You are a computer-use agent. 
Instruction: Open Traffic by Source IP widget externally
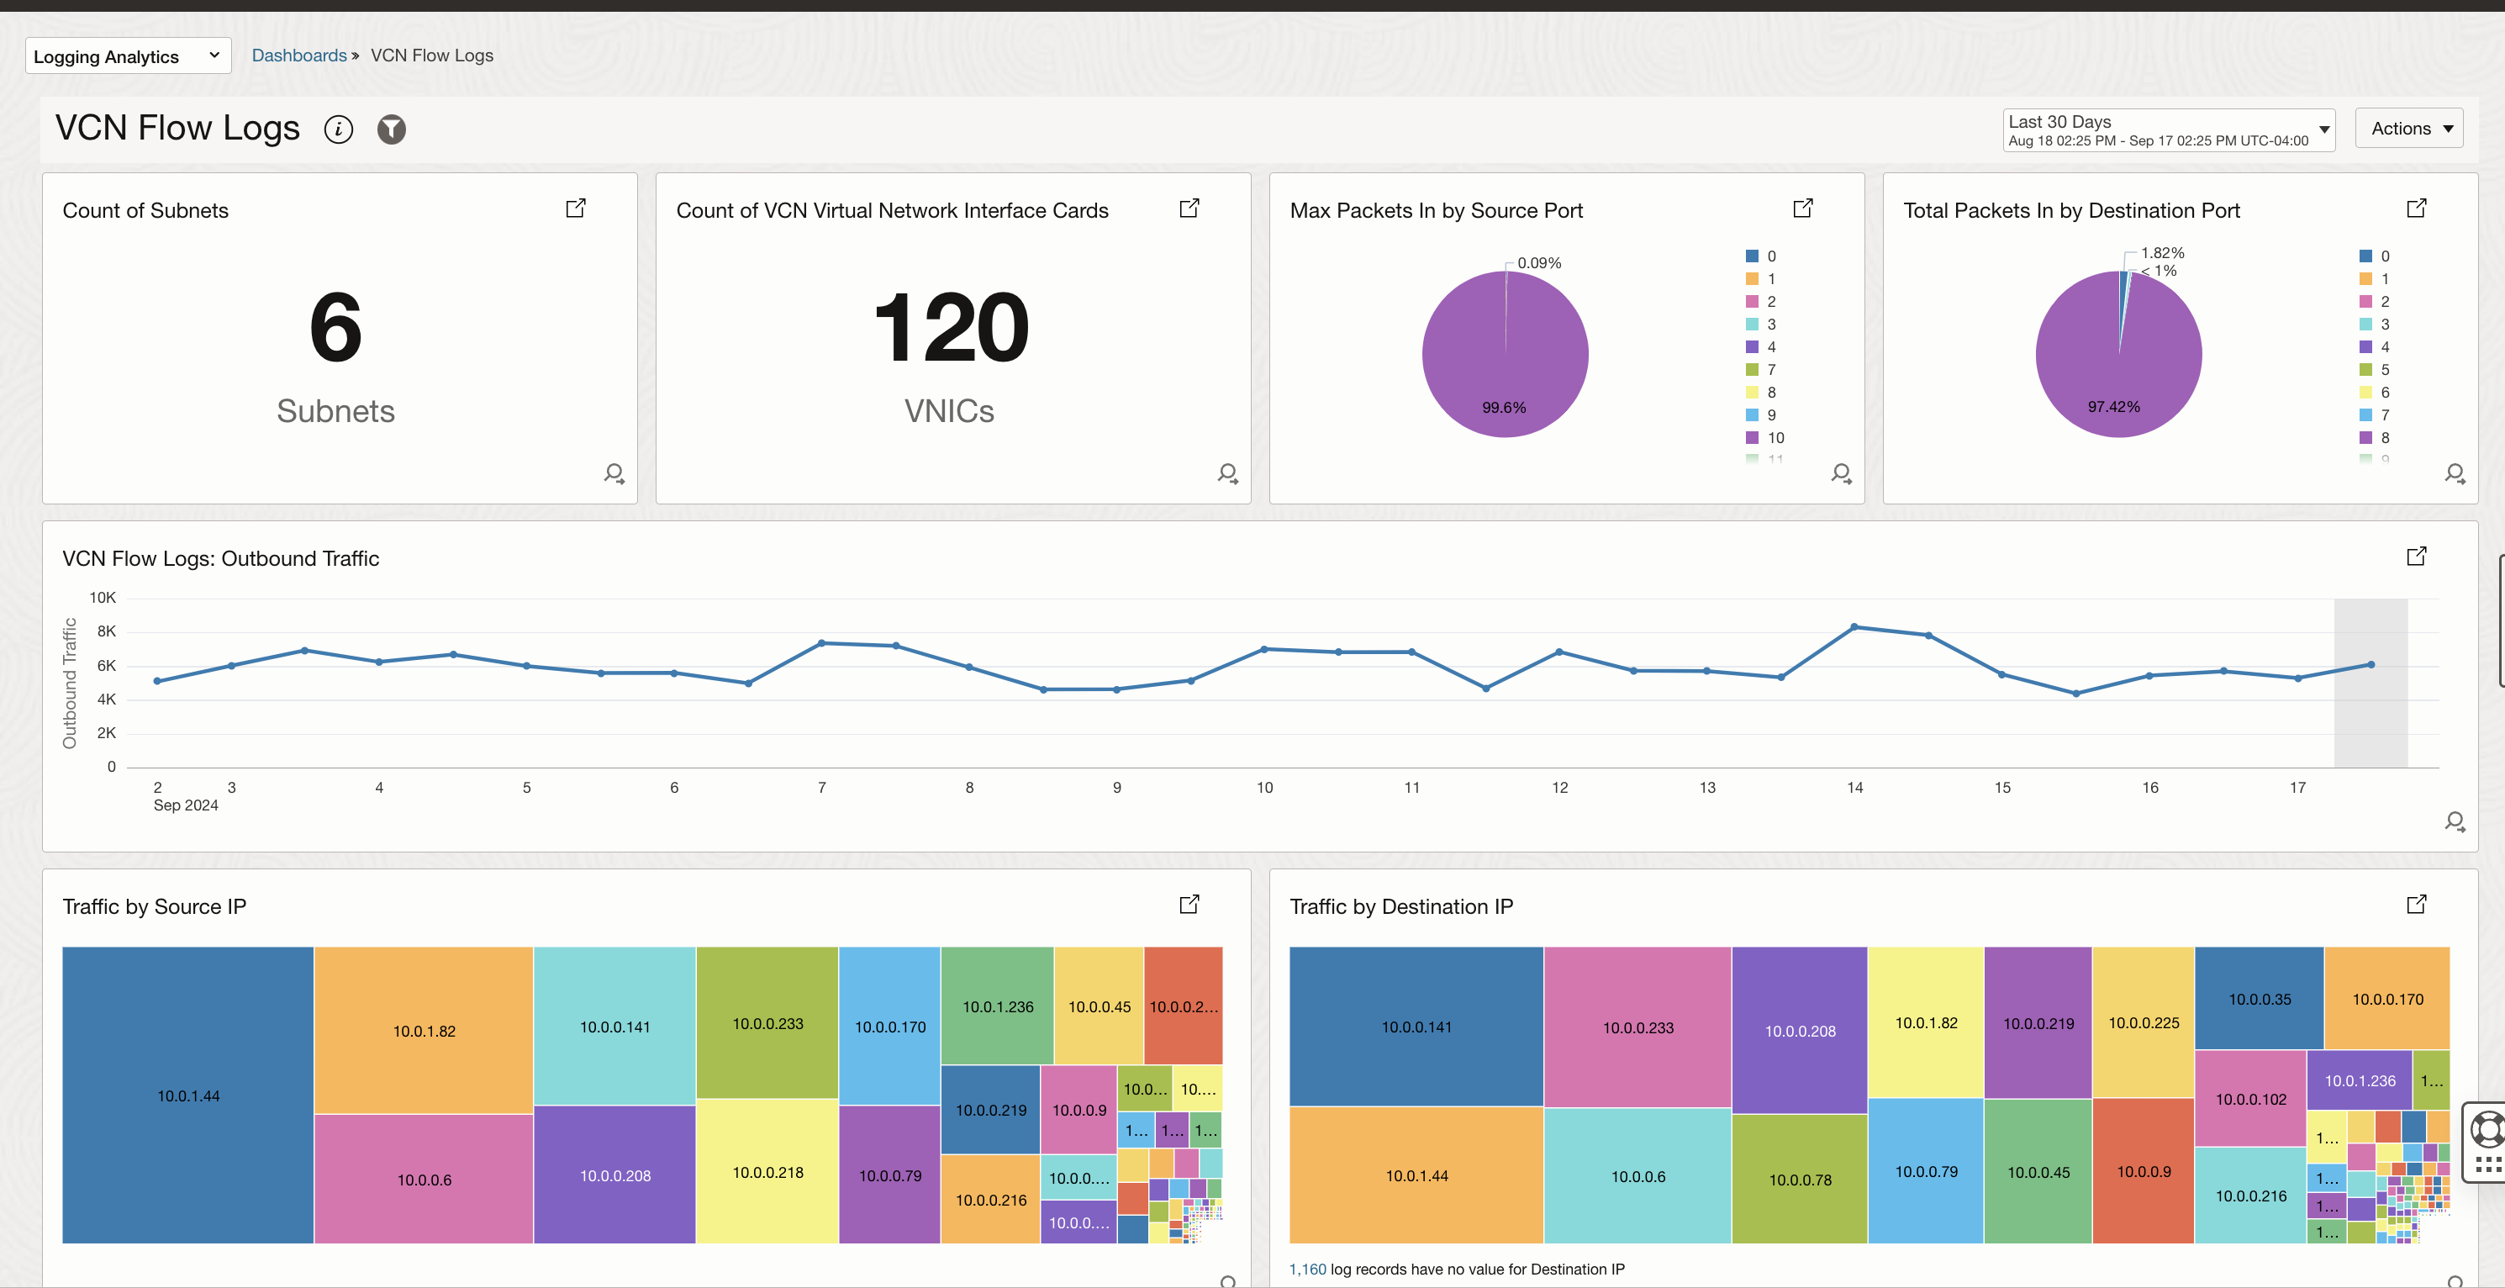pyautogui.click(x=1189, y=904)
